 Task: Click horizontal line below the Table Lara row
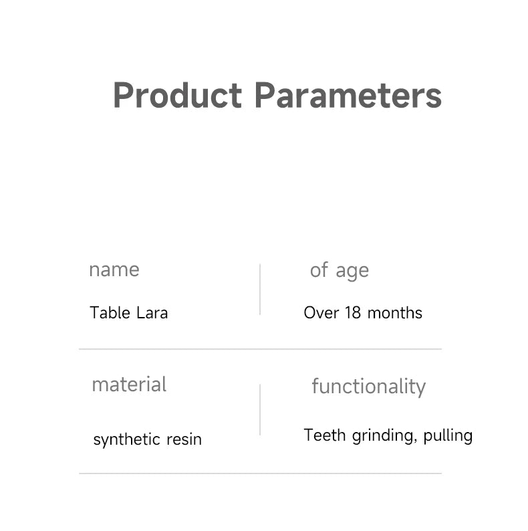tap(260, 349)
